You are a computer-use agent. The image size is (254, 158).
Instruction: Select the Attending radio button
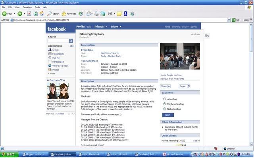(x=165, y=99)
